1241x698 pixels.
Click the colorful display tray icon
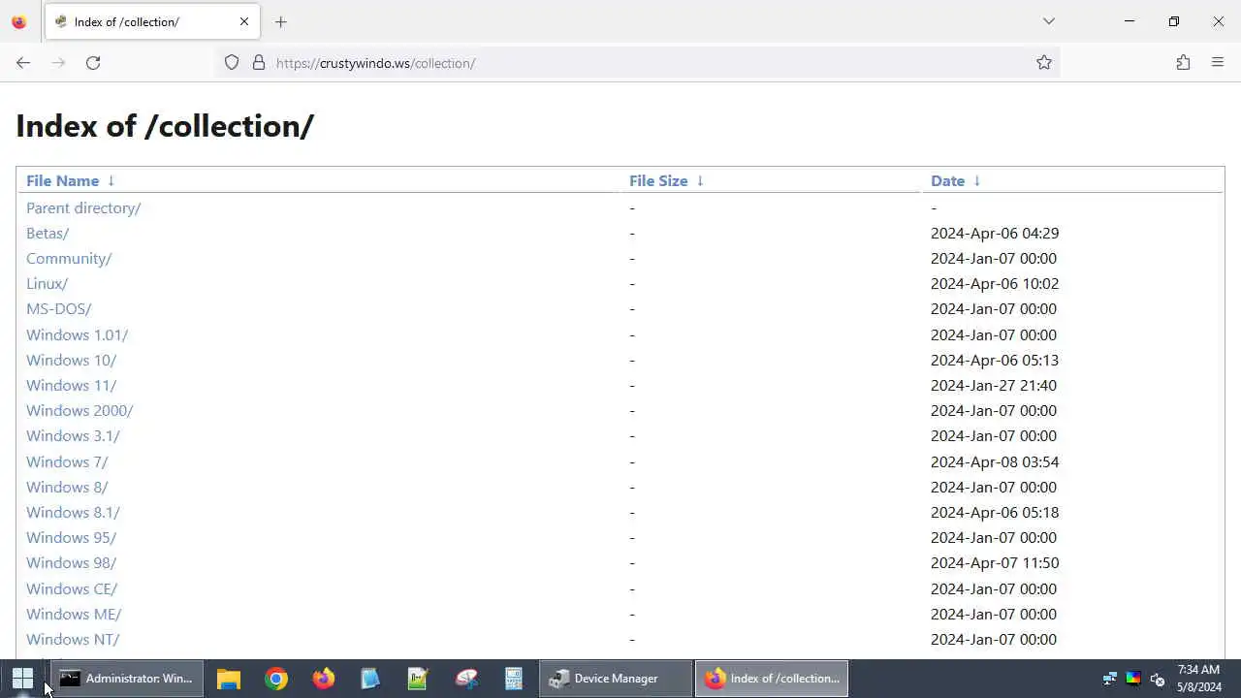[1132, 679]
